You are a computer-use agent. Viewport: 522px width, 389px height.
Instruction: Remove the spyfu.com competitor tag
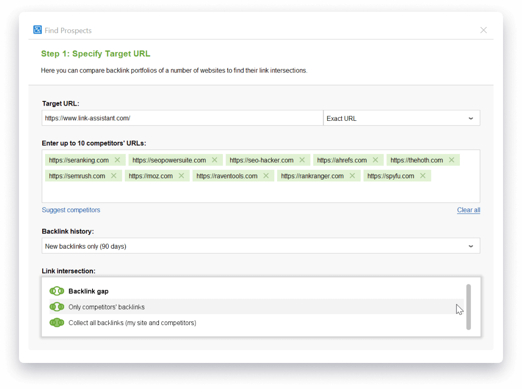423,176
